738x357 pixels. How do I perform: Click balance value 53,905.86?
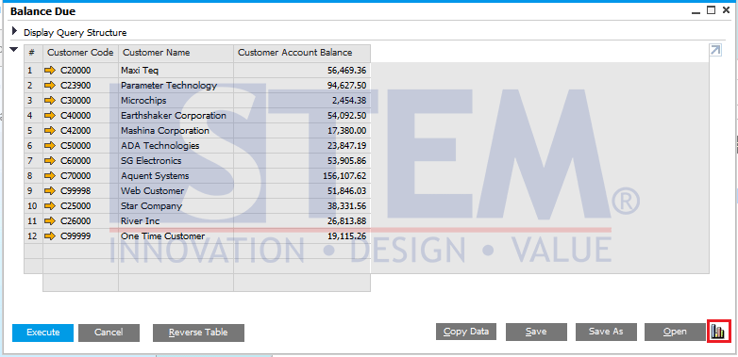click(347, 161)
